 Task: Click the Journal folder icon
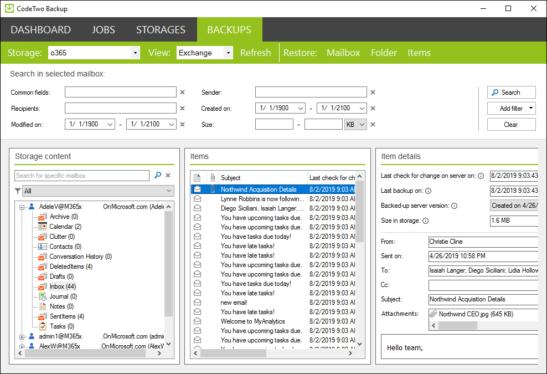(42, 296)
